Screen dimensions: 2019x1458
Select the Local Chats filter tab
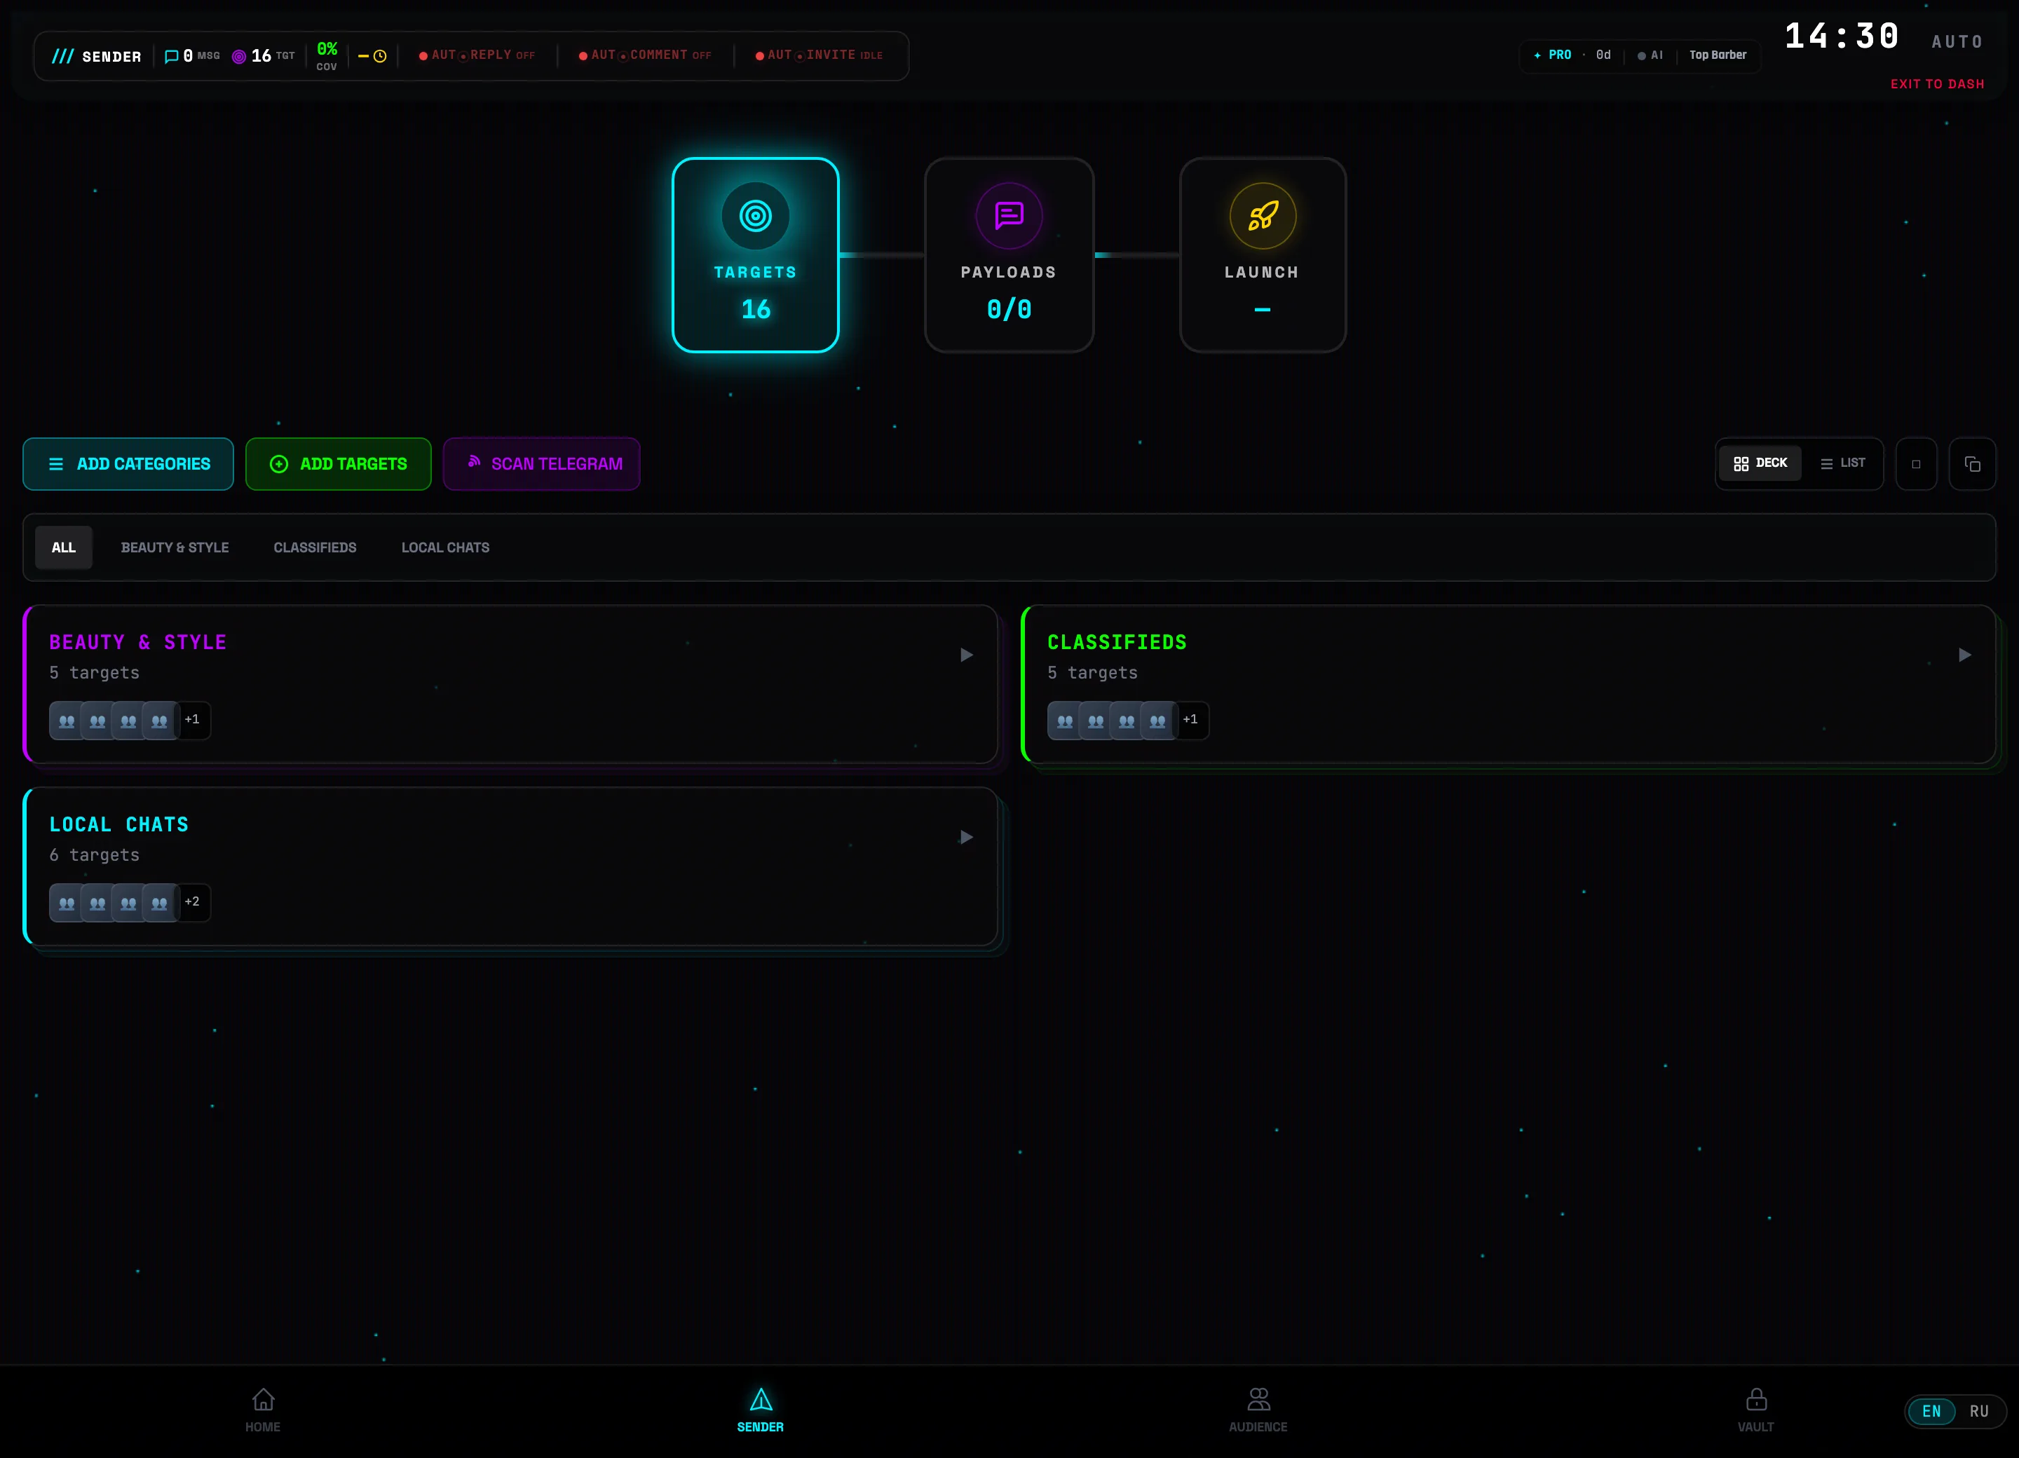point(445,547)
